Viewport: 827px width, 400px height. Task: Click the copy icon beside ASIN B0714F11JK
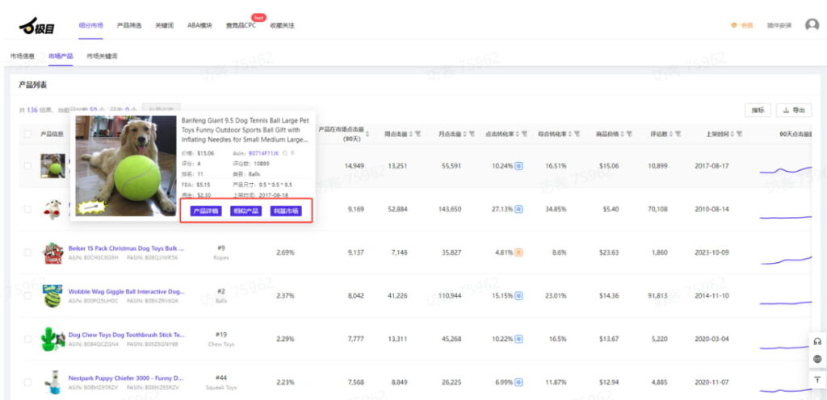[285, 152]
